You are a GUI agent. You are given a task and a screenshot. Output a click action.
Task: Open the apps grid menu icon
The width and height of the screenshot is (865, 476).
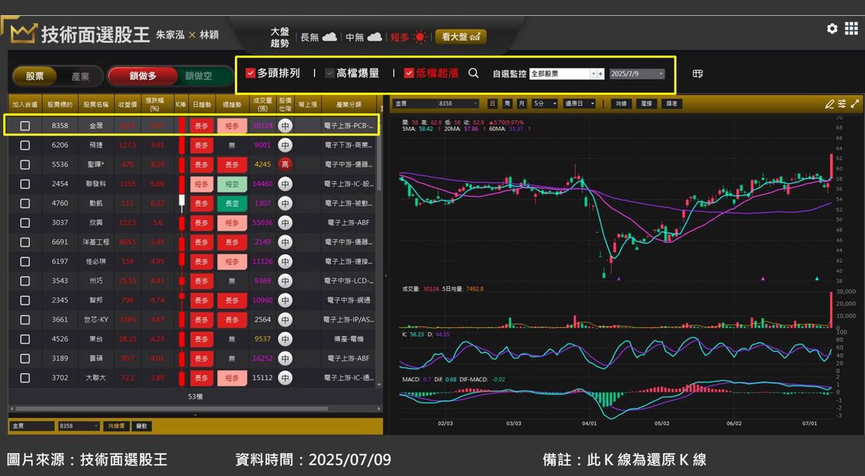tap(851, 28)
